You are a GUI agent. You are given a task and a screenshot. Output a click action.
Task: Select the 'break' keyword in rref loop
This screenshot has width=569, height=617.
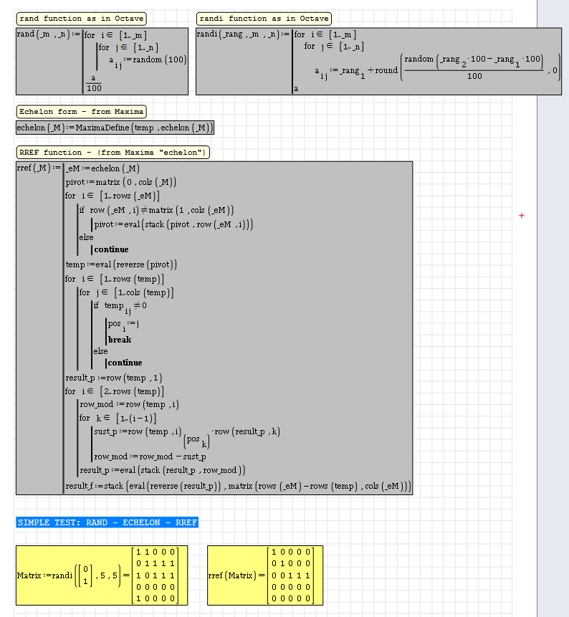[120, 340]
